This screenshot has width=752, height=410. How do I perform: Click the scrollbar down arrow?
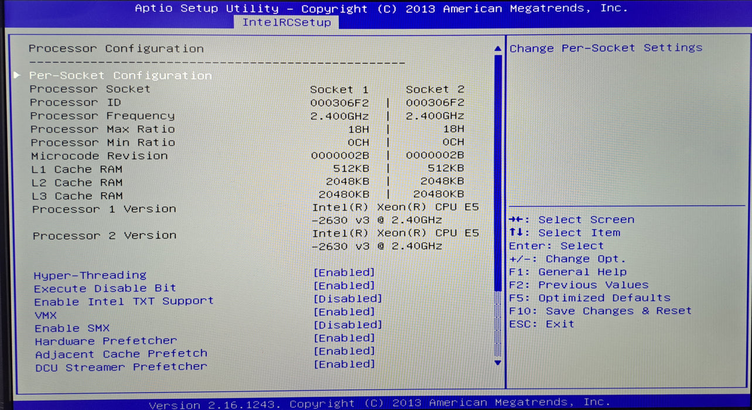498,363
